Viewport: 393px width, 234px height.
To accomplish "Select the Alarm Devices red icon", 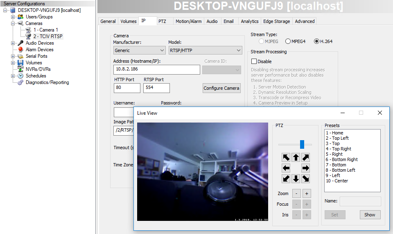I will coord(20,50).
